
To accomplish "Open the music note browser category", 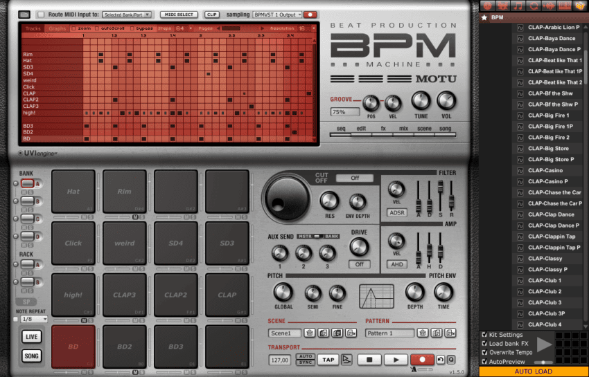I will coord(518,6).
